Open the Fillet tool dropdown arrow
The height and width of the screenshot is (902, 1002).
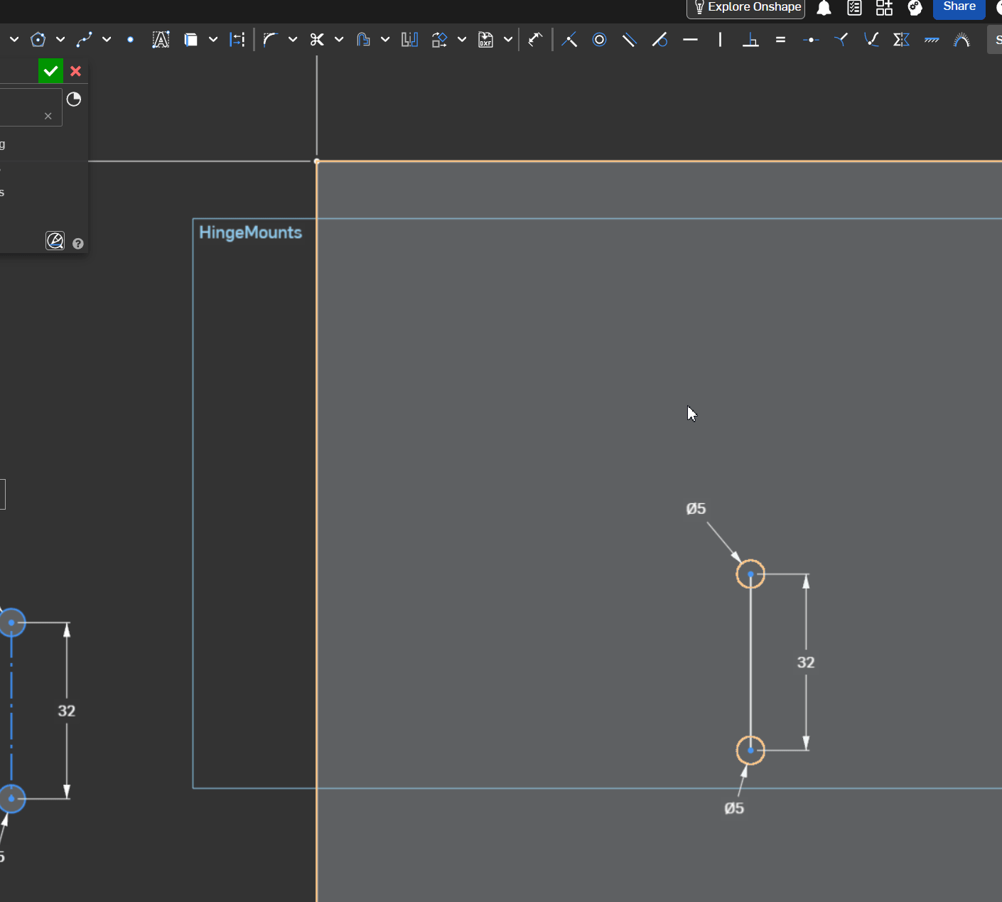293,40
